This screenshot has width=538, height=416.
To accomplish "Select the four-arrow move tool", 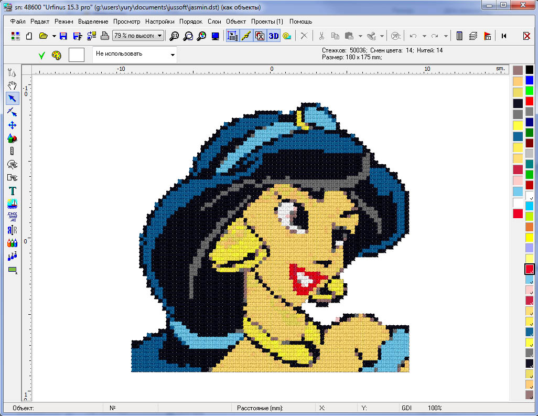I will (12, 125).
